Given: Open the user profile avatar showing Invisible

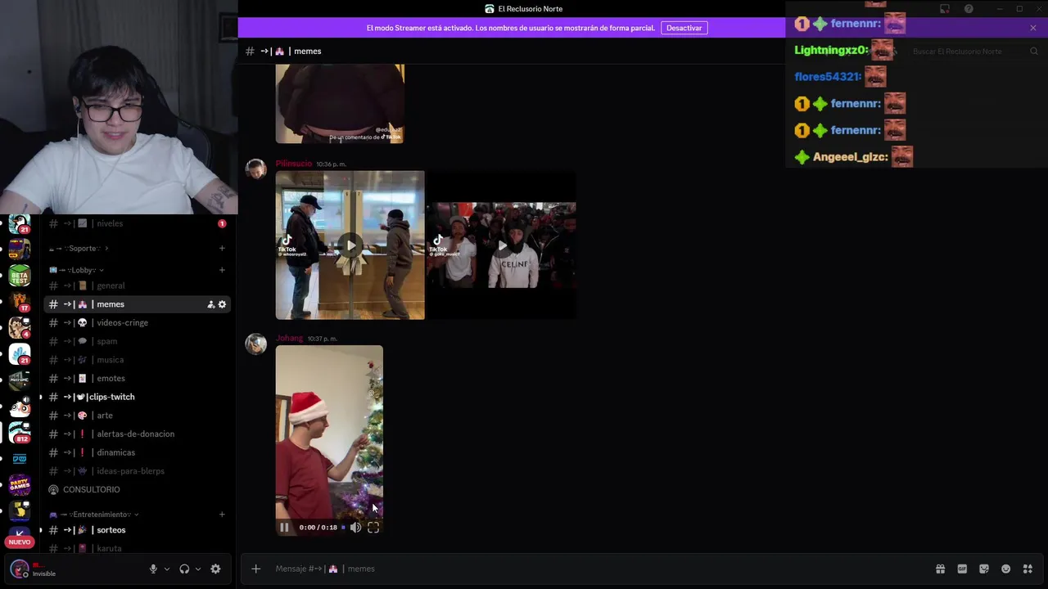Looking at the screenshot, I should (20, 569).
